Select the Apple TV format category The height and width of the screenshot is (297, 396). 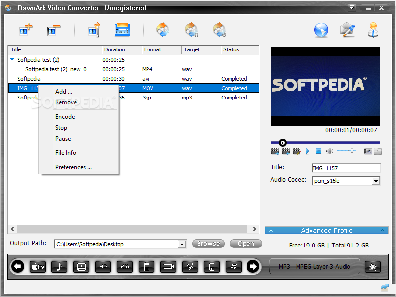[38, 267]
